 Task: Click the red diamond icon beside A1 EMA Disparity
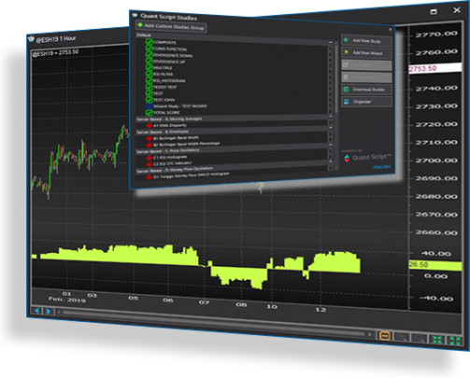[150, 126]
